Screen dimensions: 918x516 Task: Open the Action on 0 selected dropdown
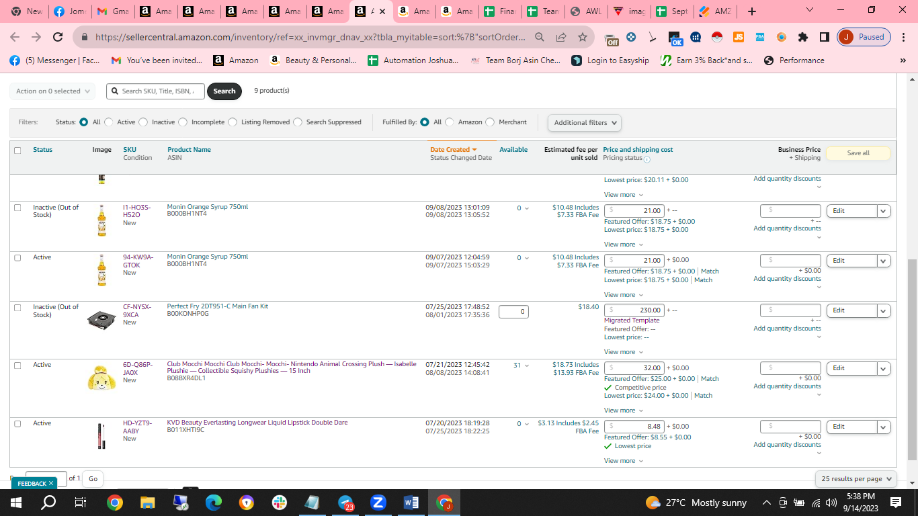pos(52,91)
